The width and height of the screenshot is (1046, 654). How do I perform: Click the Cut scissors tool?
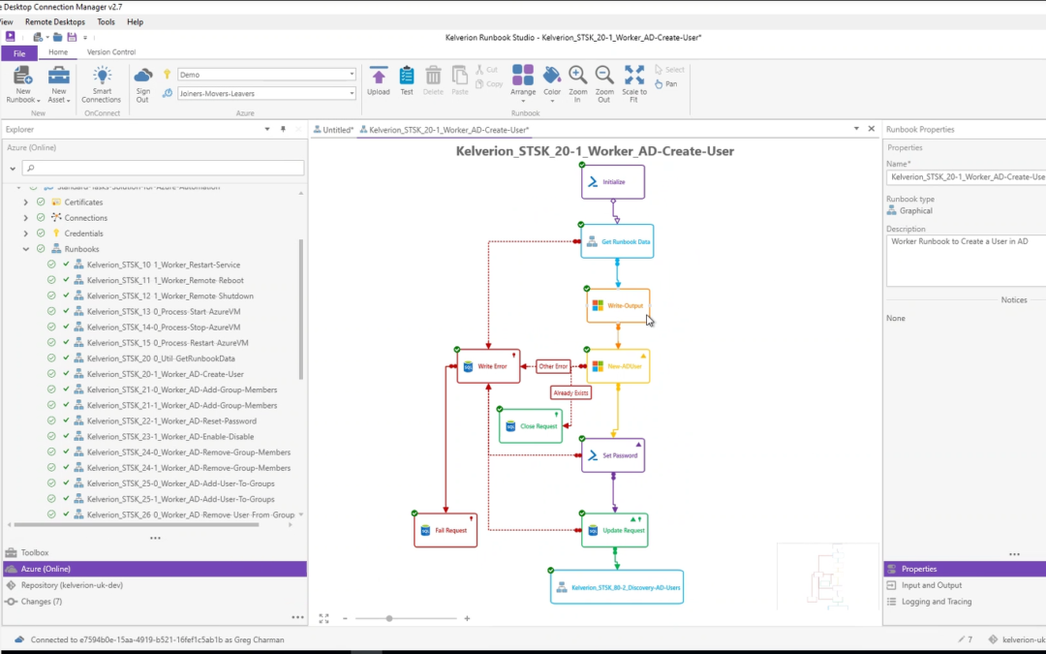coord(487,70)
